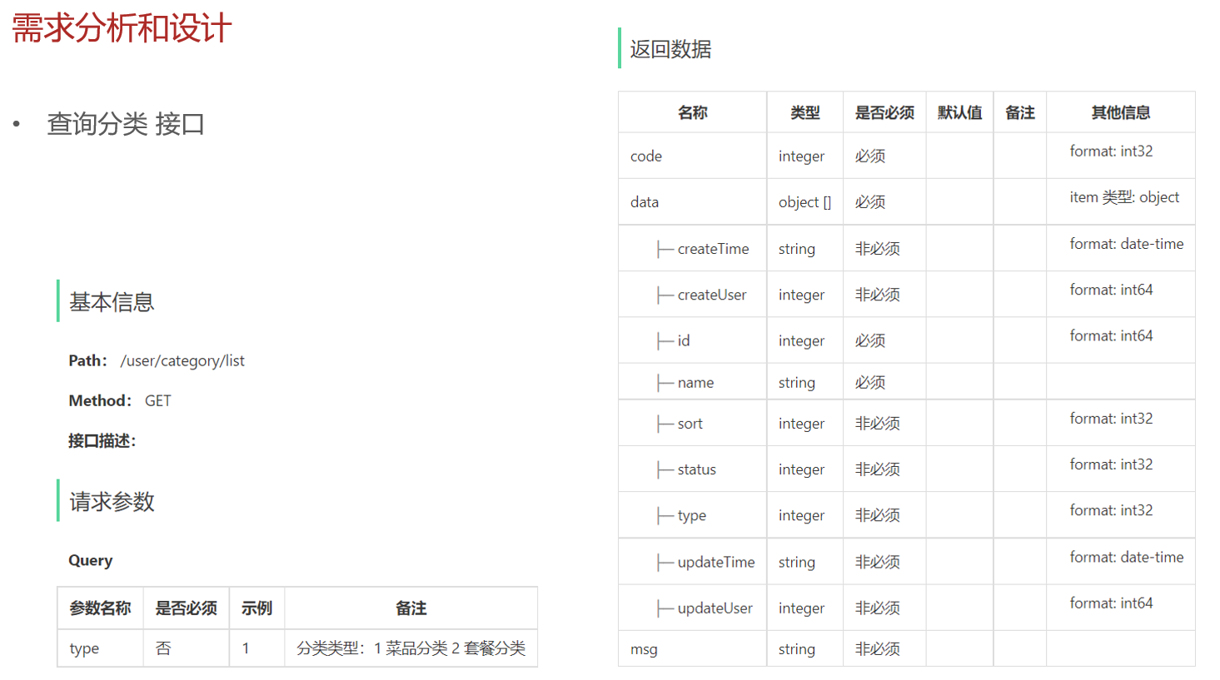Select the data field row name
This screenshot has height=680, width=1220.
(645, 202)
